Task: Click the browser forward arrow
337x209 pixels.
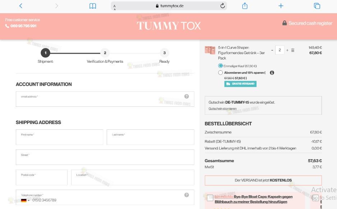Action: coord(56,6)
